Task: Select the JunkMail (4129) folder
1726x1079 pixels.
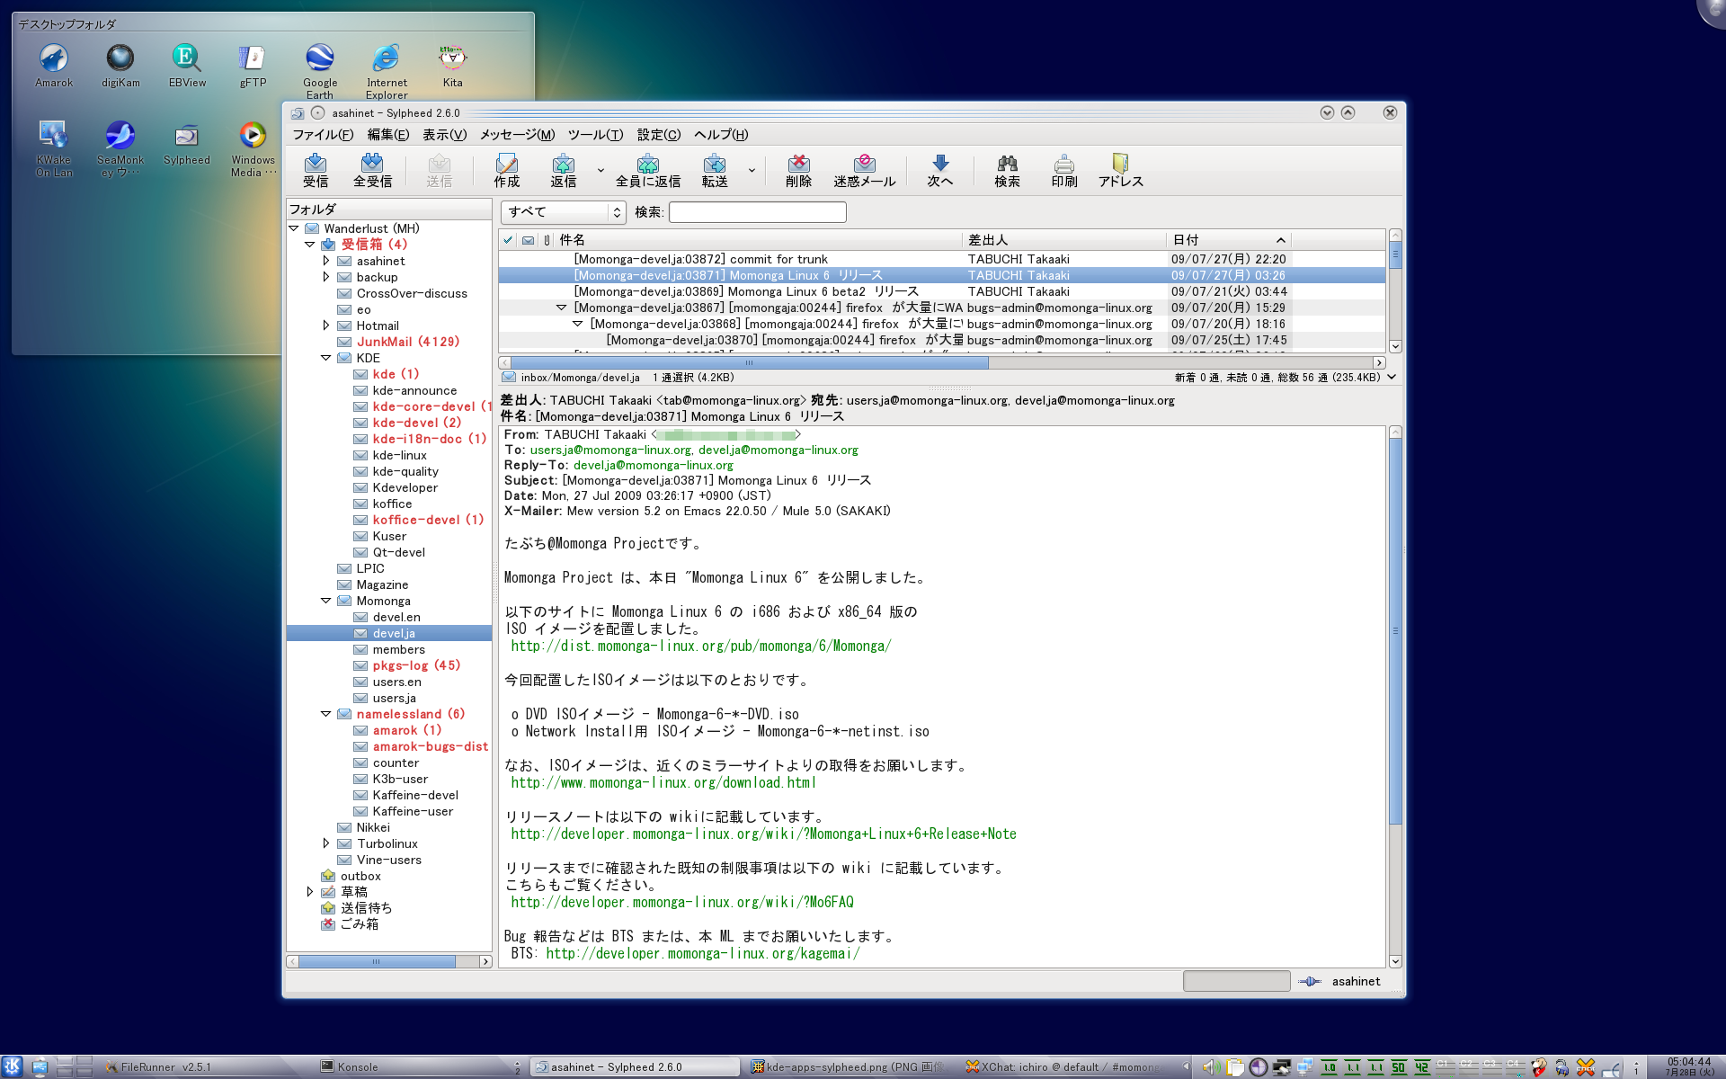Action: [407, 342]
